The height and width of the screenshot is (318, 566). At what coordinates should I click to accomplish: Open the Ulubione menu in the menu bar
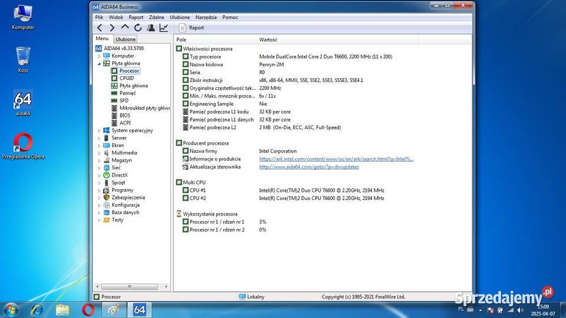180,17
